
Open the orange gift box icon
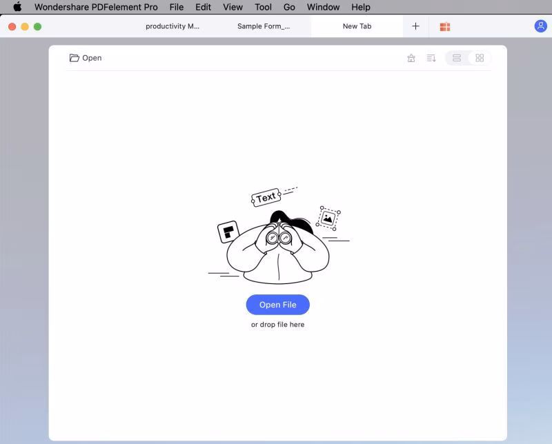pos(445,26)
